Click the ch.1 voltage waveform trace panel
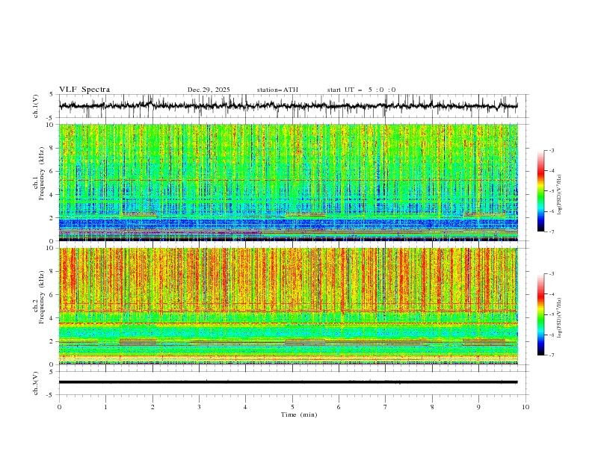The height and width of the screenshot is (457, 592). pyautogui.click(x=292, y=106)
